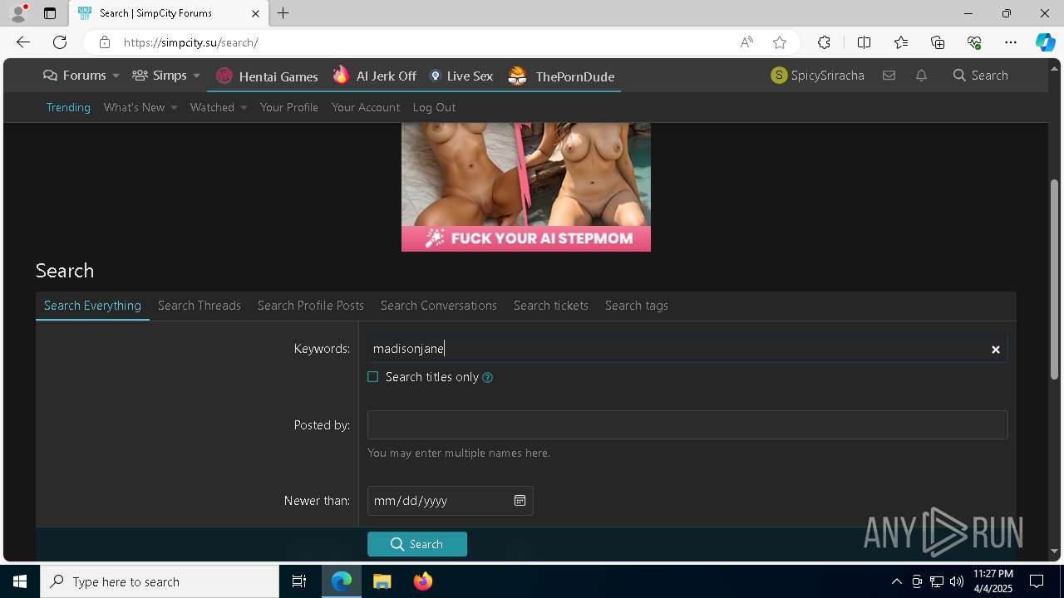This screenshot has height=598, width=1064.
Task: Click the Log Out link
Action: (x=434, y=107)
